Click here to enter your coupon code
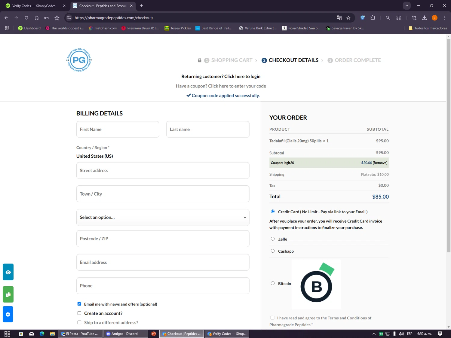The image size is (451, 338). point(237,86)
